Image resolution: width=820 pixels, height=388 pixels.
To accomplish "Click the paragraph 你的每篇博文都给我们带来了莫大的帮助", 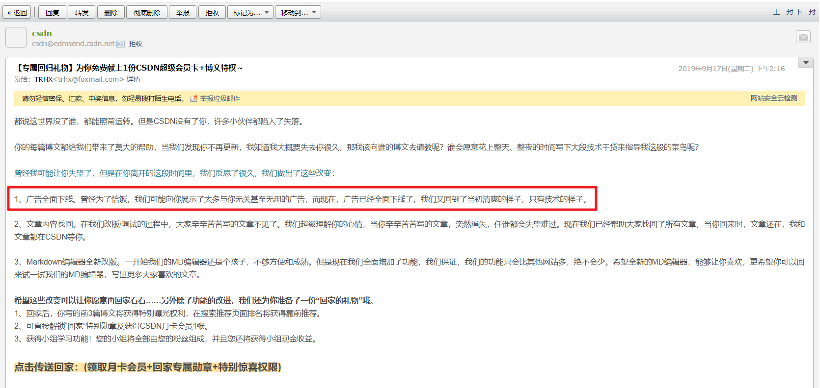I will tap(356, 147).
